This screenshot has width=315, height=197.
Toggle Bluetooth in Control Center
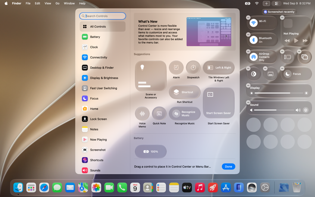point(253,40)
